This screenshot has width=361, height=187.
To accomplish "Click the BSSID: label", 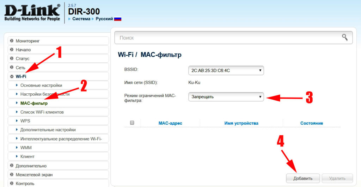I will tap(131, 69).
